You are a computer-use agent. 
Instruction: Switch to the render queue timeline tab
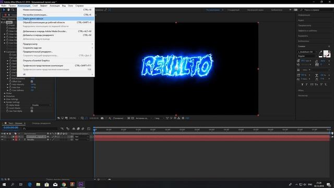[x=41, y=123]
